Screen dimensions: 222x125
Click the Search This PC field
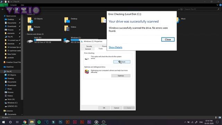point(202,9)
